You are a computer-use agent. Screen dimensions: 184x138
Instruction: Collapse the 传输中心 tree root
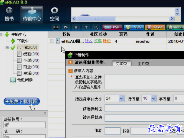[x=1, y=35]
